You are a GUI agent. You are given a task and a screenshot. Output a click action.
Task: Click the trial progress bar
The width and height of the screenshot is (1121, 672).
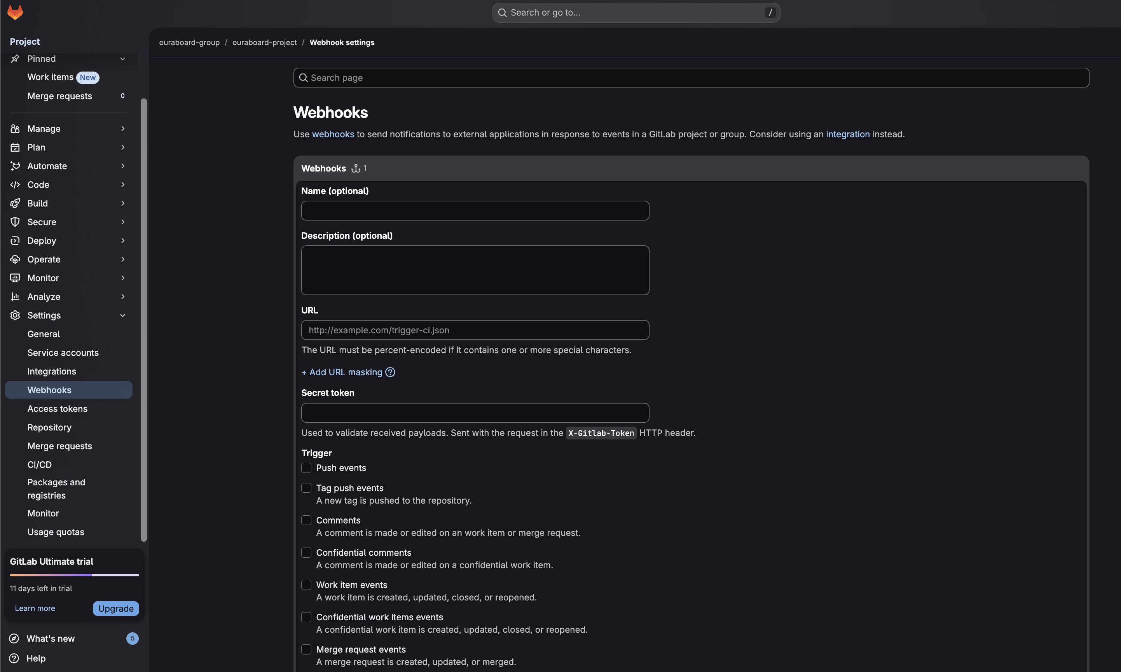tap(74, 575)
